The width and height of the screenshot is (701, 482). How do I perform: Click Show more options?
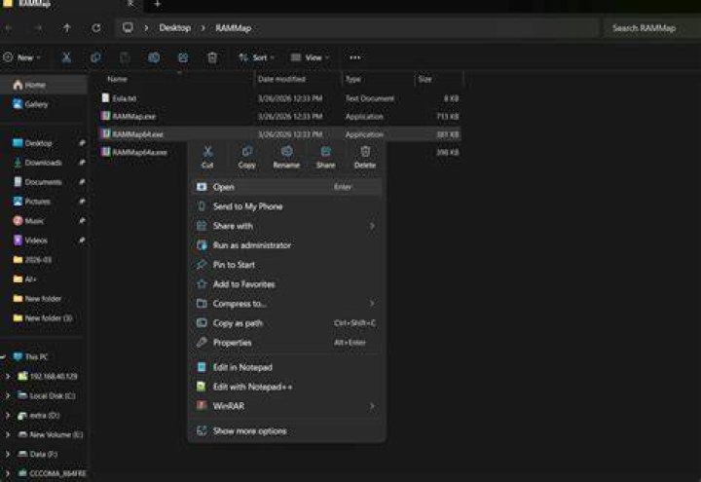(x=286, y=431)
